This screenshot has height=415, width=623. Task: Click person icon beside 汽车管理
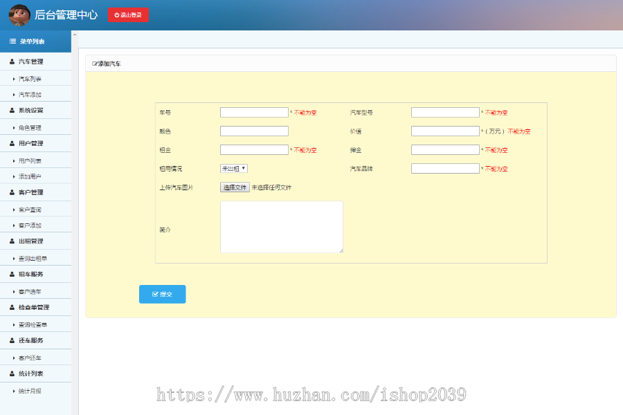coord(12,62)
